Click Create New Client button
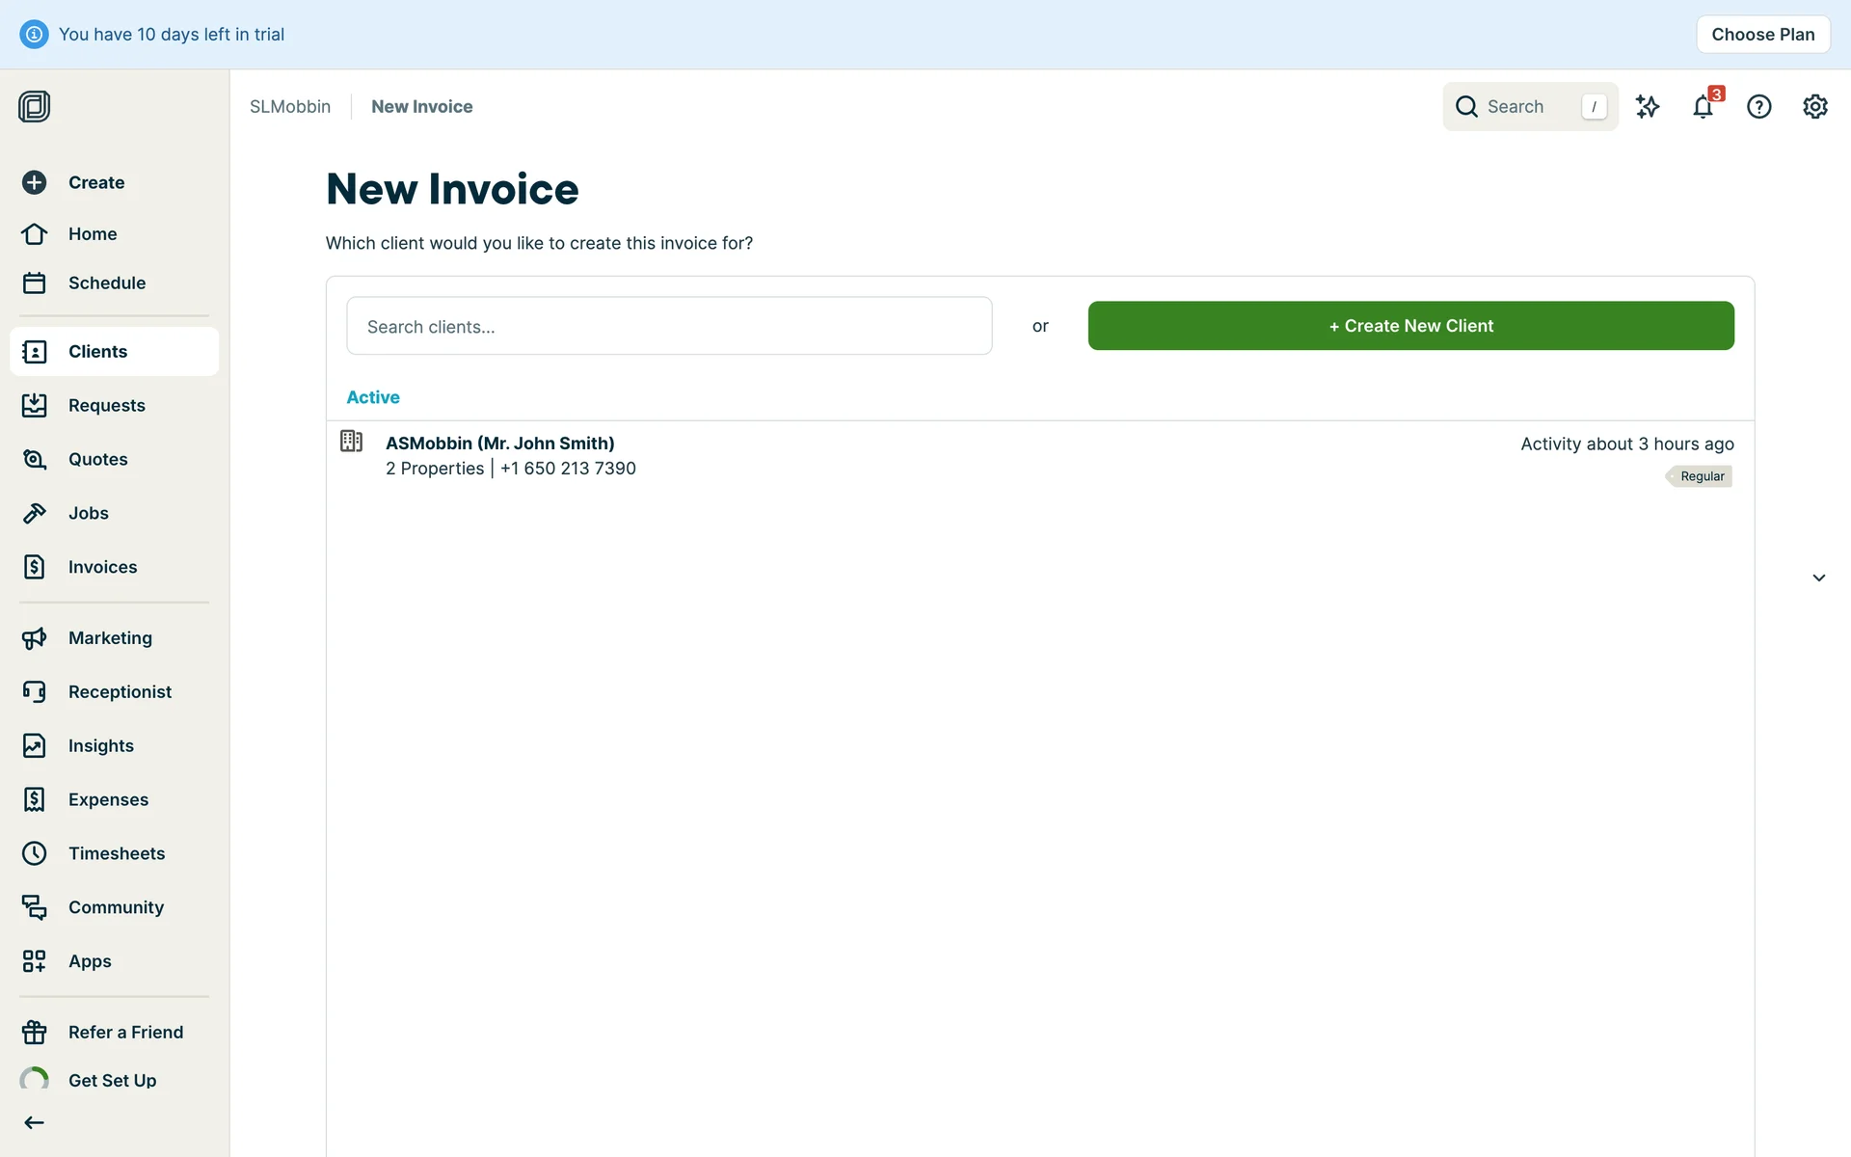This screenshot has width=1851, height=1157. tap(1410, 326)
